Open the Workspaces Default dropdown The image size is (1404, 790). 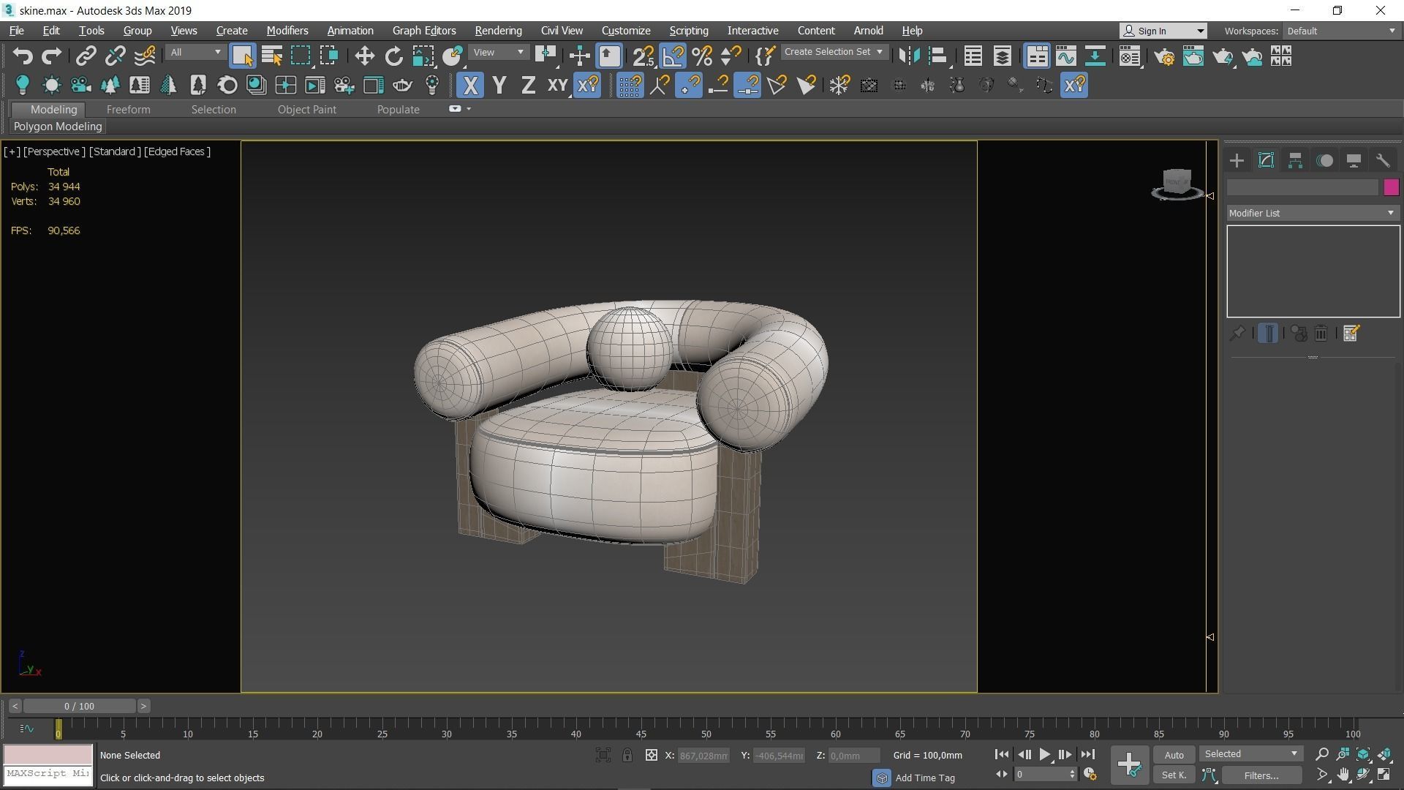click(x=1342, y=31)
